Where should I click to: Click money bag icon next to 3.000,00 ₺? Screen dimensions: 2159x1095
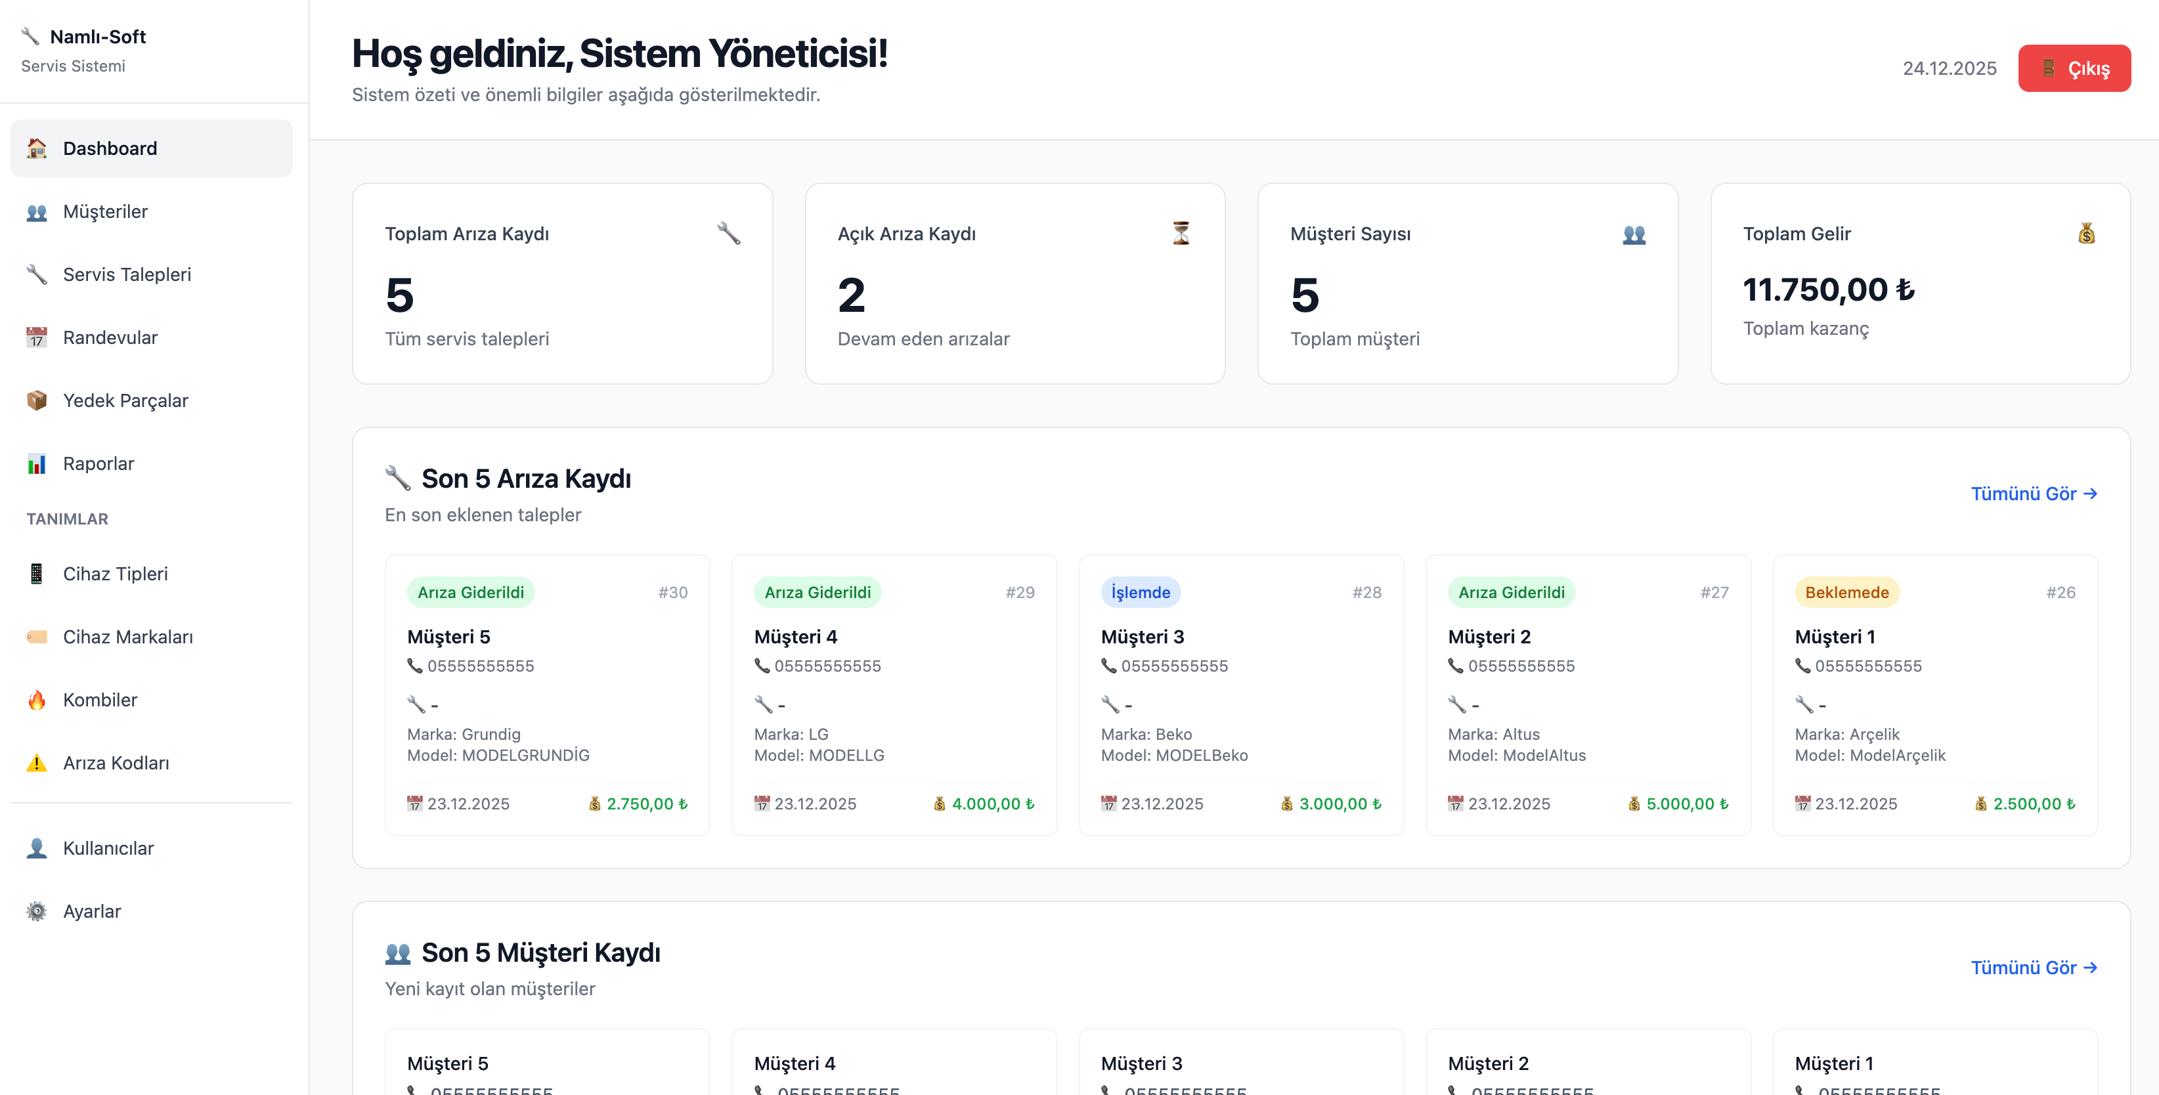pos(1286,804)
